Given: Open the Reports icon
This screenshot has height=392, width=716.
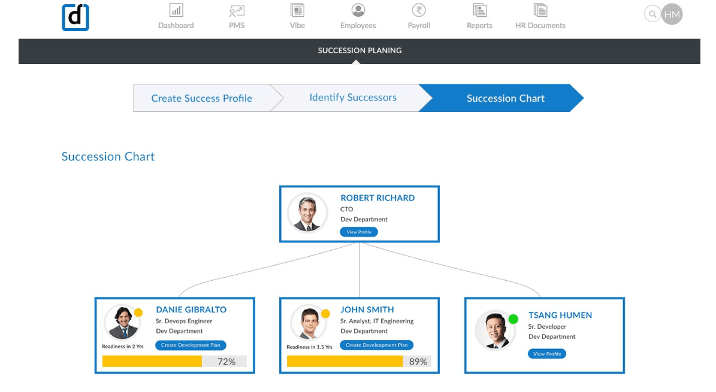Looking at the screenshot, I should [479, 11].
